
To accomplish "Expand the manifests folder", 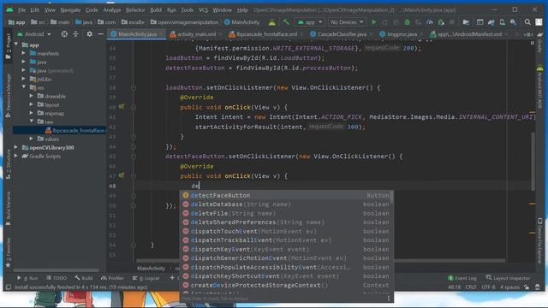I will 24,53.
